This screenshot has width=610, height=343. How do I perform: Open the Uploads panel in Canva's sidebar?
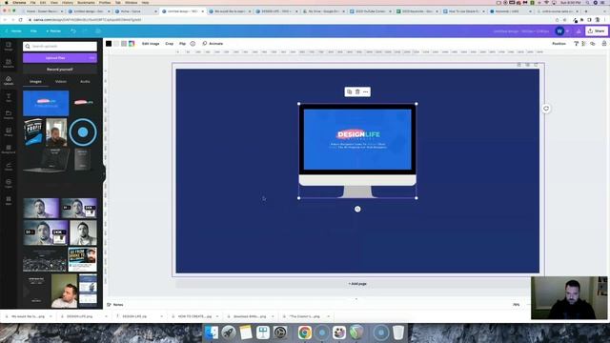[x=9, y=80]
